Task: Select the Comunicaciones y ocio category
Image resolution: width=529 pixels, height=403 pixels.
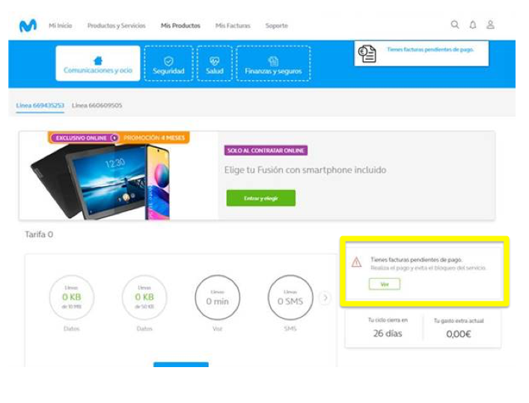Action: click(97, 64)
